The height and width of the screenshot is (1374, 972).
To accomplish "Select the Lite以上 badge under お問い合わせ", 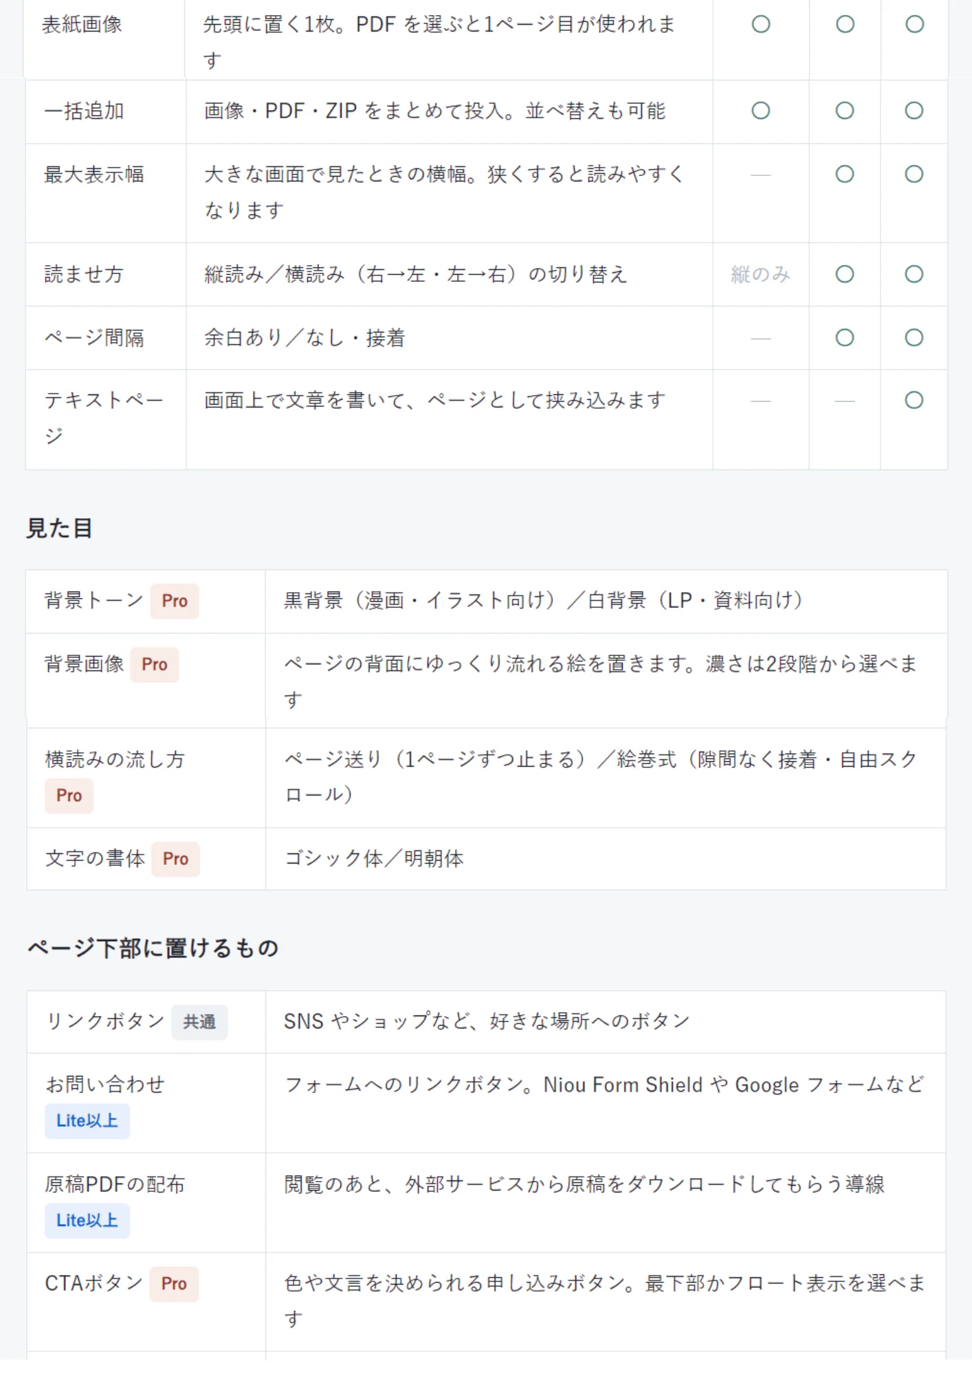I will (87, 1121).
